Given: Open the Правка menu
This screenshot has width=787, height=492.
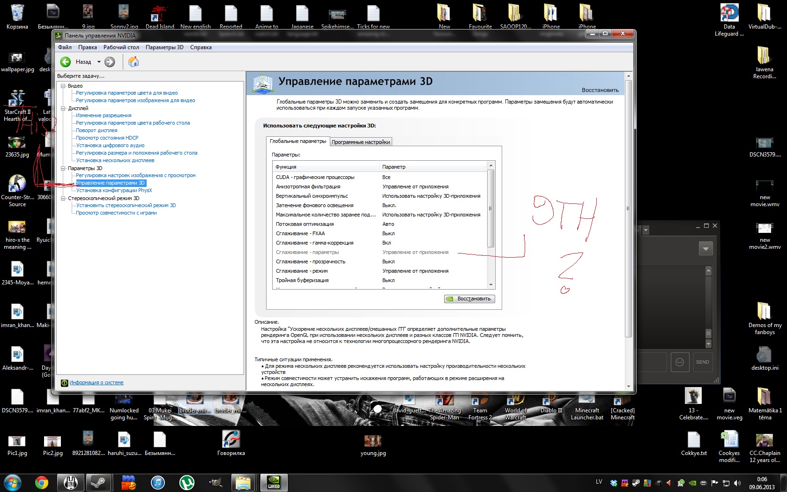Looking at the screenshot, I should [x=88, y=47].
